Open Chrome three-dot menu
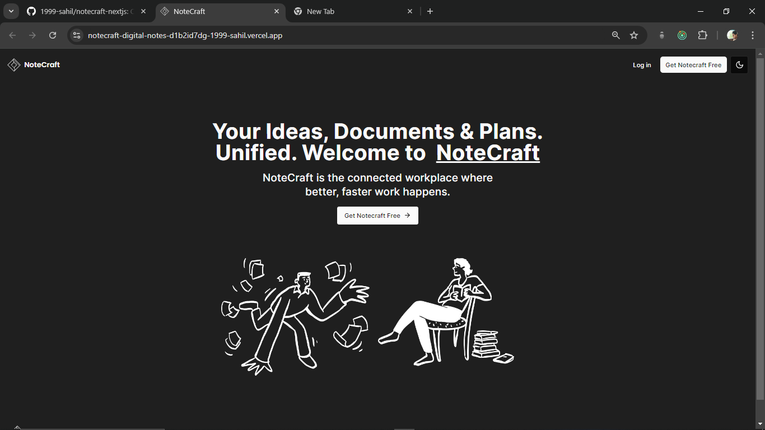The height and width of the screenshot is (430, 765). pyautogui.click(x=753, y=35)
